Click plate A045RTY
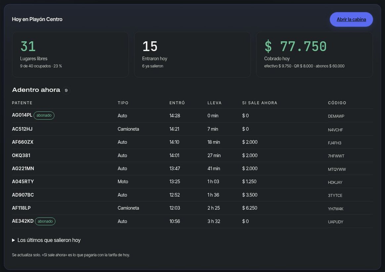The height and width of the screenshot is (272, 385). (x=23, y=182)
